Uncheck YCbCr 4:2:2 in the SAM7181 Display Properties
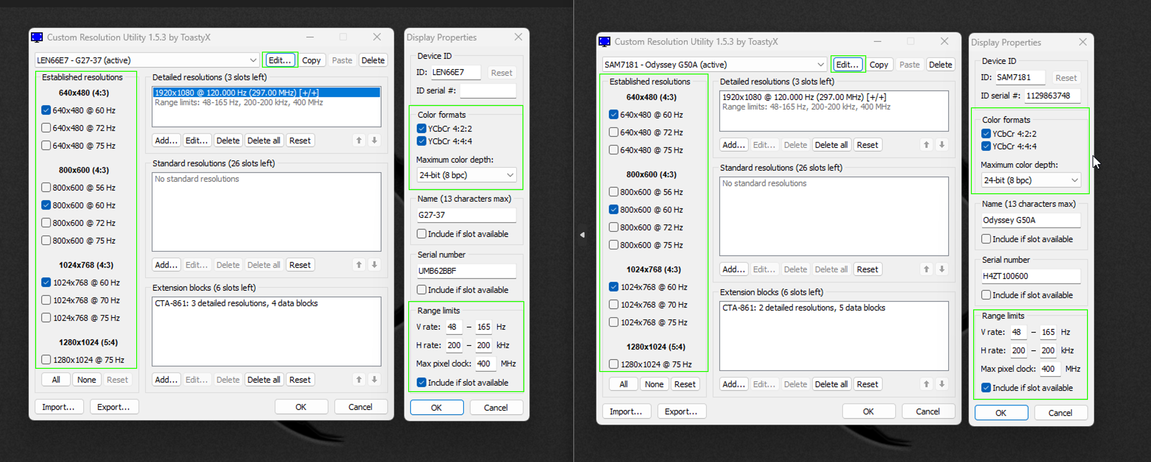 [x=986, y=134]
